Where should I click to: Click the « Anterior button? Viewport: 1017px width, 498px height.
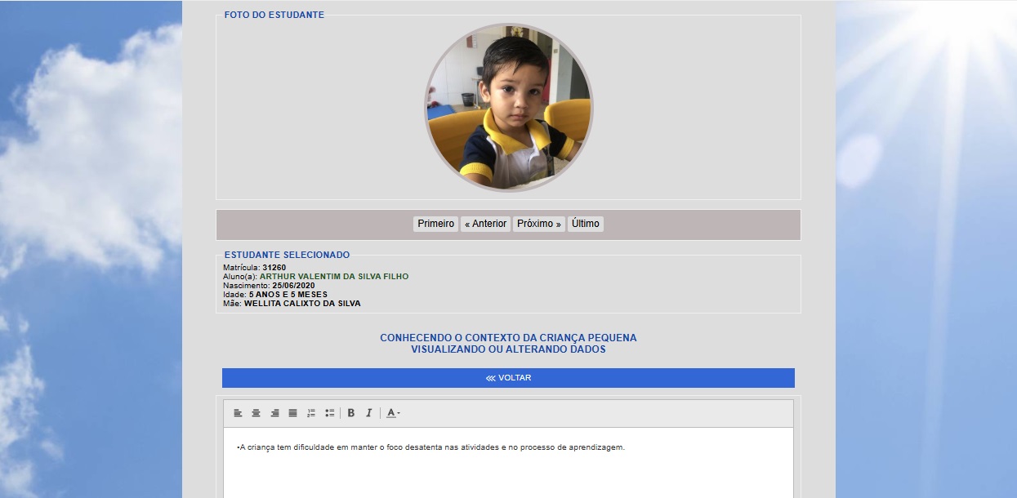click(485, 224)
